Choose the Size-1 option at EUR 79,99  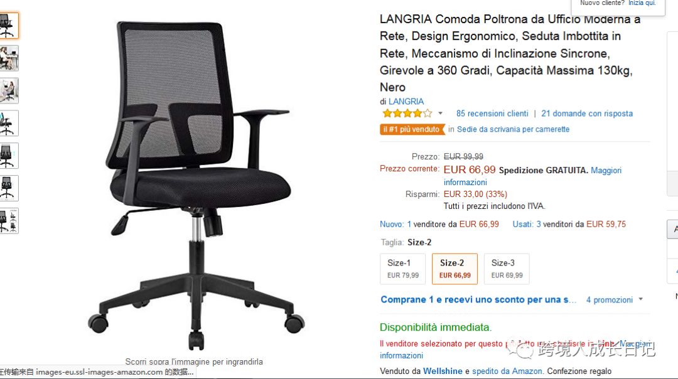point(402,269)
